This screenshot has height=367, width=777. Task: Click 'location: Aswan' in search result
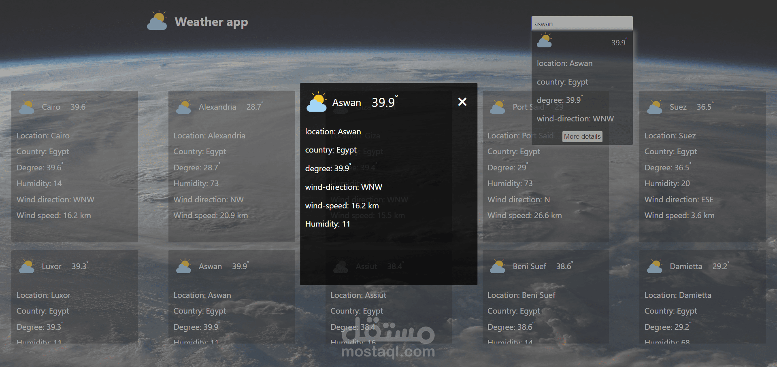565,63
